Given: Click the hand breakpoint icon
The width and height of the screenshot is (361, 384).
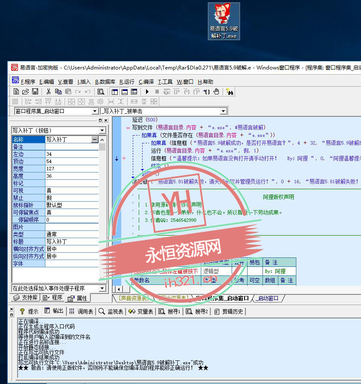Looking at the screenshot, I should point(216,91).
